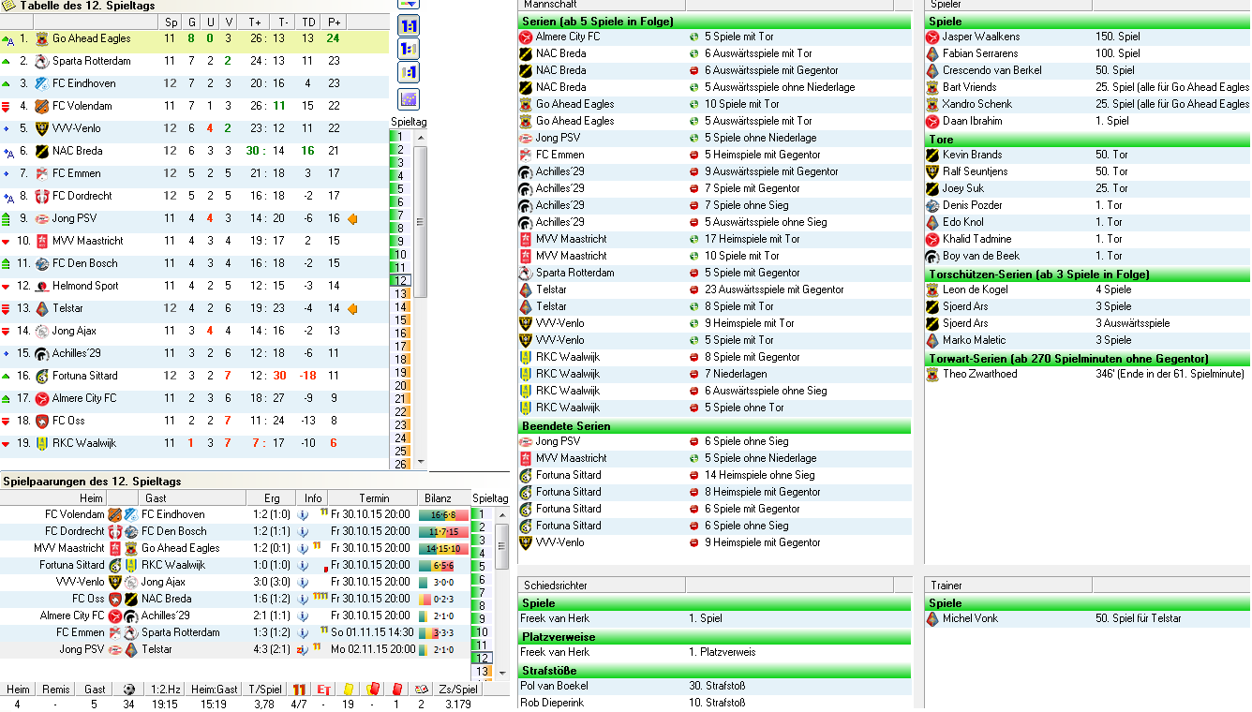Image resolution: width=1252 pixels, height=712 pixels.
Task: Click the own-goal 'ET' icon in the stats bar
Action: pos(324,690)
